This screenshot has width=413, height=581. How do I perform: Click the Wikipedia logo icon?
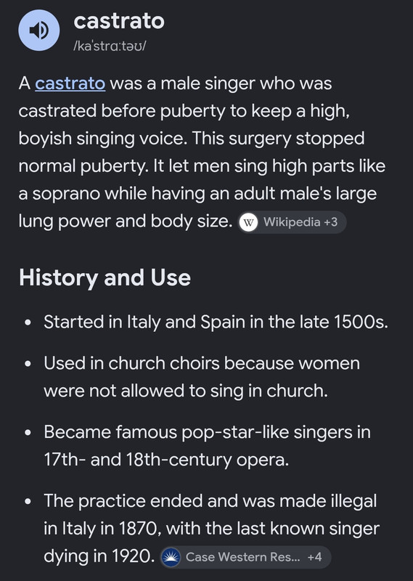point(248,222)
